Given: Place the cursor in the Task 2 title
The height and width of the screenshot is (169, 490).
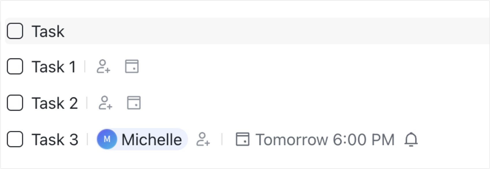Looking at the screenshot, I should pyautogui.click(x=55, y=103).
